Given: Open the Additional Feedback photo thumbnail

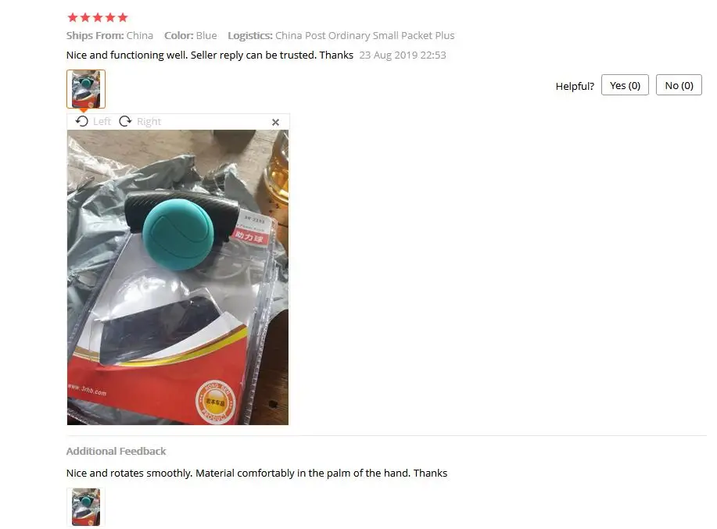Looking at the screenshot, I should pyautogui.click(x=86, y=507).
